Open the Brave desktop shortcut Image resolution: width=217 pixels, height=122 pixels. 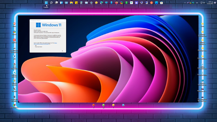point(14,25)
